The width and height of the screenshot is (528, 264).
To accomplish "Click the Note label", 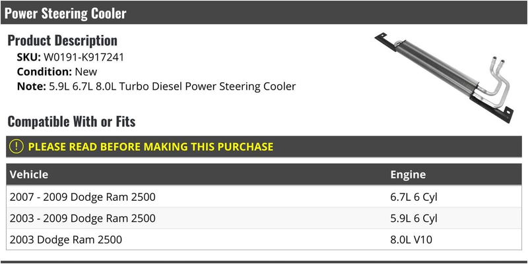I will [x=31, y=86].
